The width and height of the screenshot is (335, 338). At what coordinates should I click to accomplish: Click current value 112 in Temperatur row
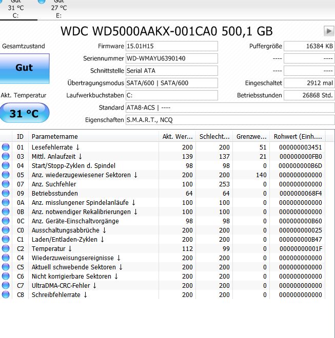[x=187, y=249]
